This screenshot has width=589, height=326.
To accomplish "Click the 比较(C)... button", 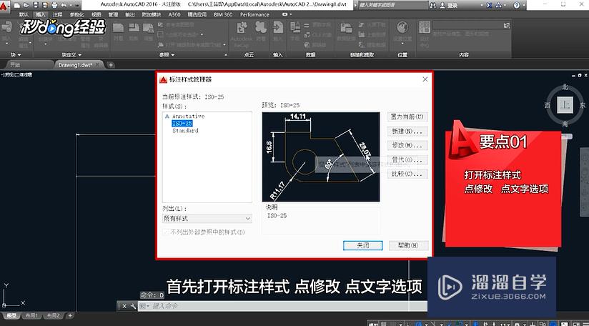I will 407,174.
